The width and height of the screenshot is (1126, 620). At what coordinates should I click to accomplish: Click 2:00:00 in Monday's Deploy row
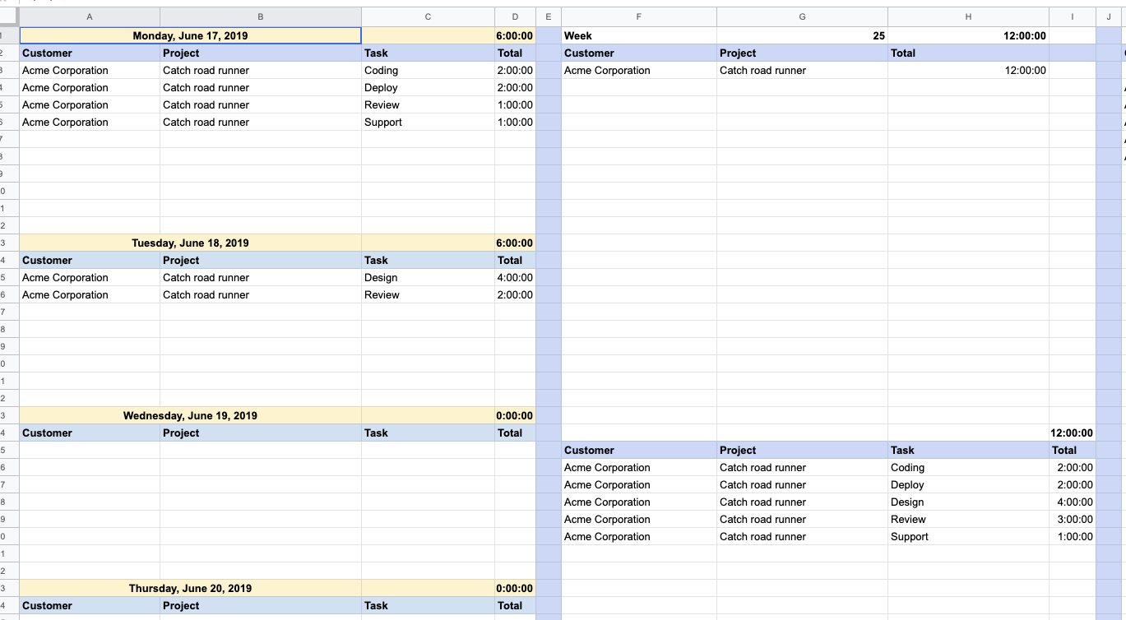pos(515,88)
